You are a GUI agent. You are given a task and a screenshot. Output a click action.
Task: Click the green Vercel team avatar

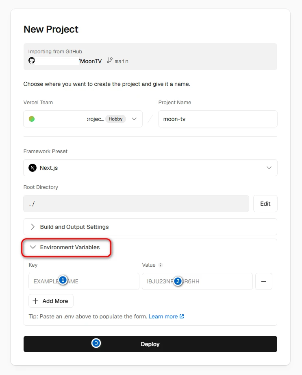[x=32, y=119]
